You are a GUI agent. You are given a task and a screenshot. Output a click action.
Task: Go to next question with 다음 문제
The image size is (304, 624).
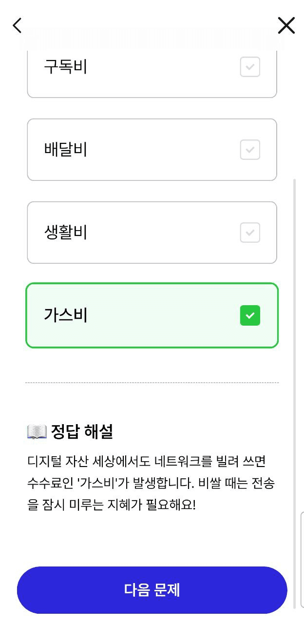point(152,590)
